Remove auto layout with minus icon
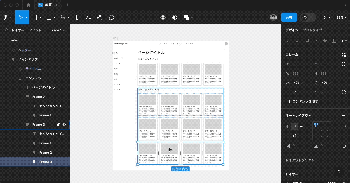The image size is (350, 183). [344, 116]
